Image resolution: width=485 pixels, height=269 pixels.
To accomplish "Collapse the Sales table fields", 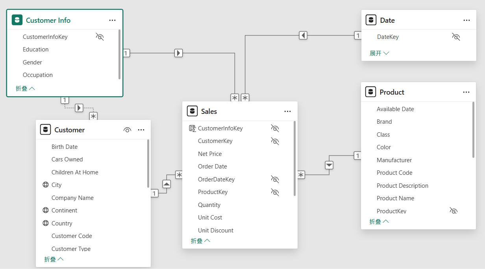I will pyautogui.click(x=200, y=241).
